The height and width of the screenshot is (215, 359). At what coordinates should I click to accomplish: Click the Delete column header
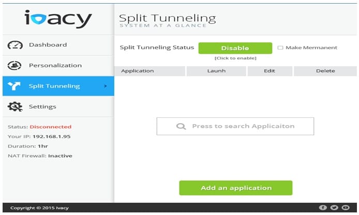[x=325, y=71]
